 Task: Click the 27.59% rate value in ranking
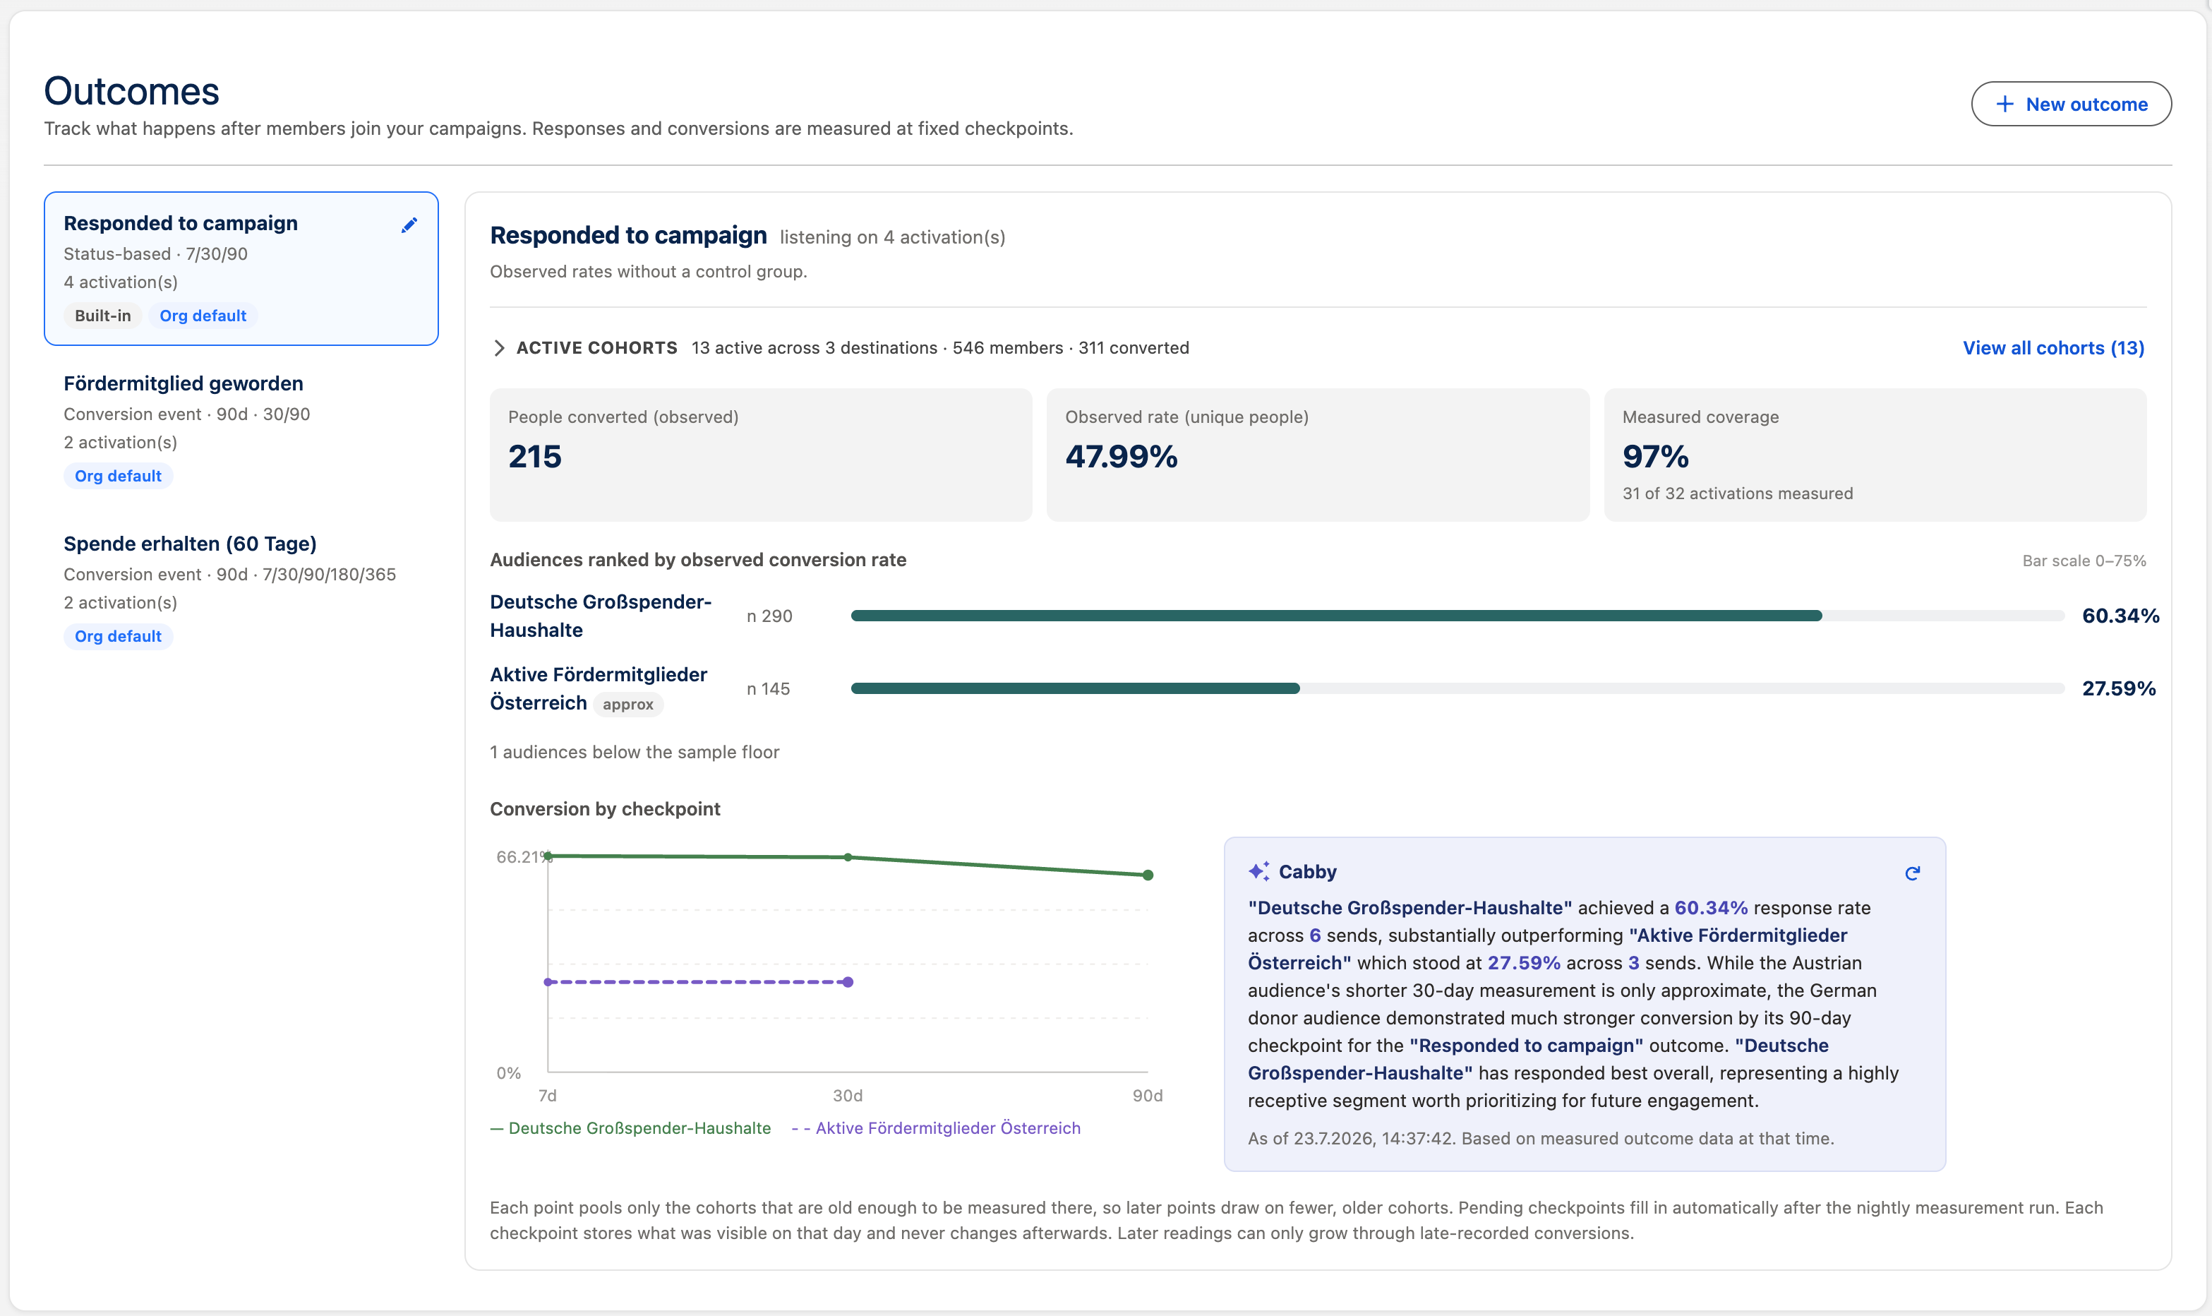[2119, 688]
